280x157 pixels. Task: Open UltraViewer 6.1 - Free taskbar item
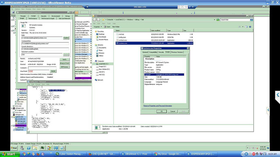point(136,154)
